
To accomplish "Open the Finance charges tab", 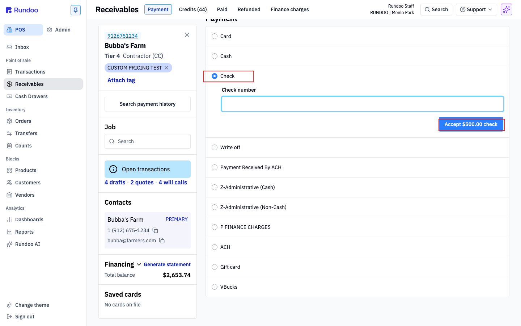I will [290, 9].
